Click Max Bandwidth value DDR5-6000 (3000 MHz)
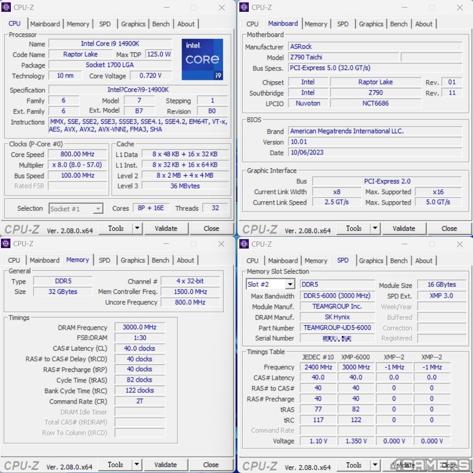Image resolution: width=473 pixels, height=473 pixels. [337, 296]
